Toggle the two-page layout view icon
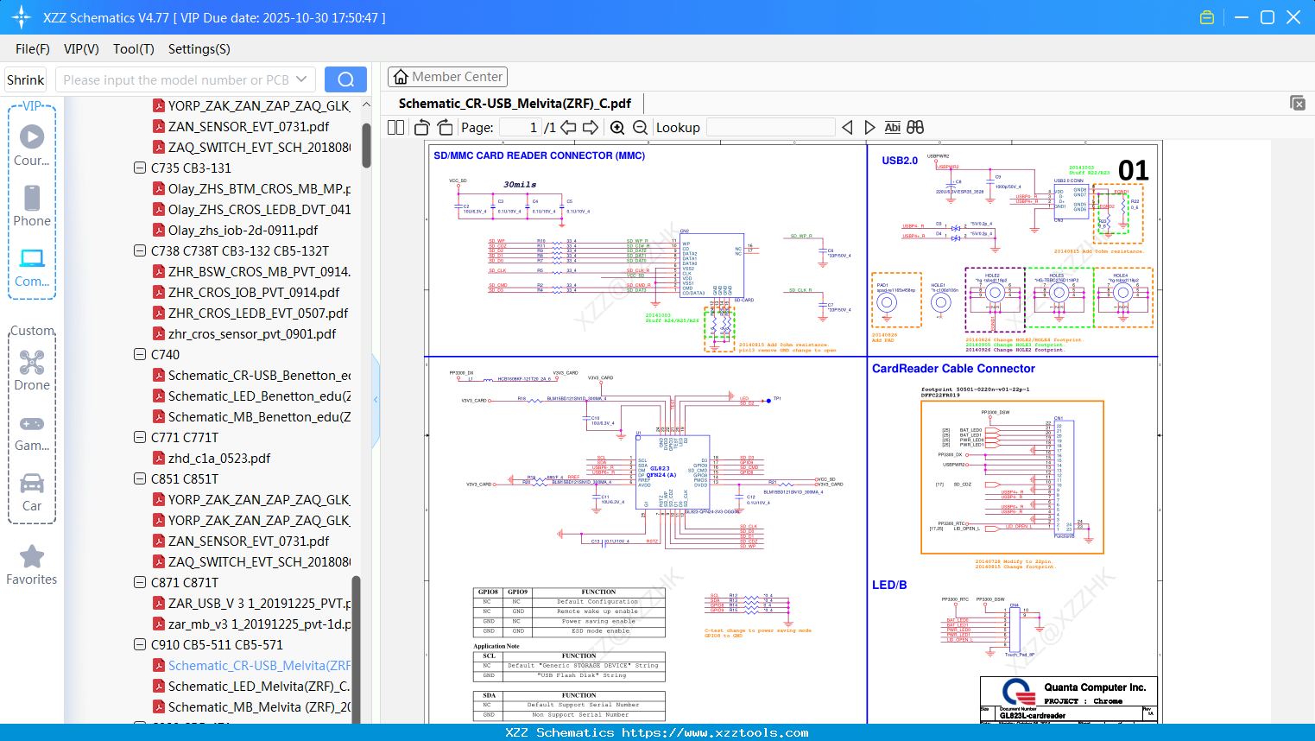The width and height of the screenshot is (1315, 741). pos(396,128)
